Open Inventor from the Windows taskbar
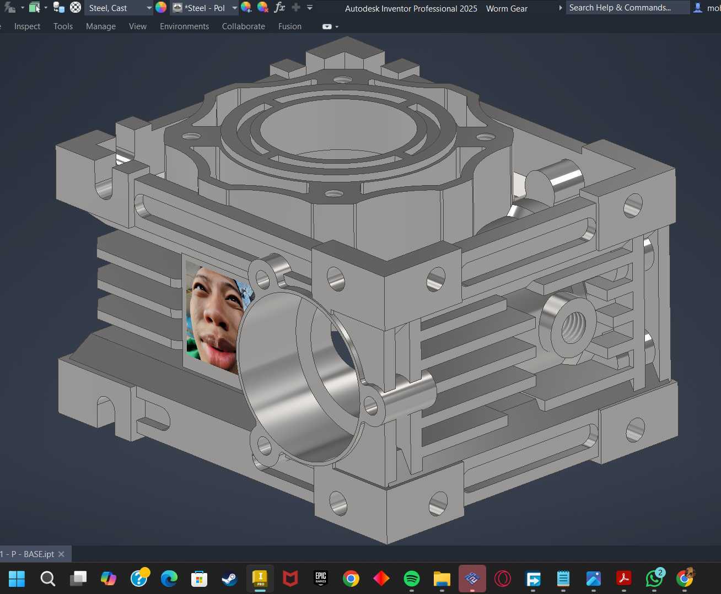This screenshot has height=594, width=721. tap(260, 579)
